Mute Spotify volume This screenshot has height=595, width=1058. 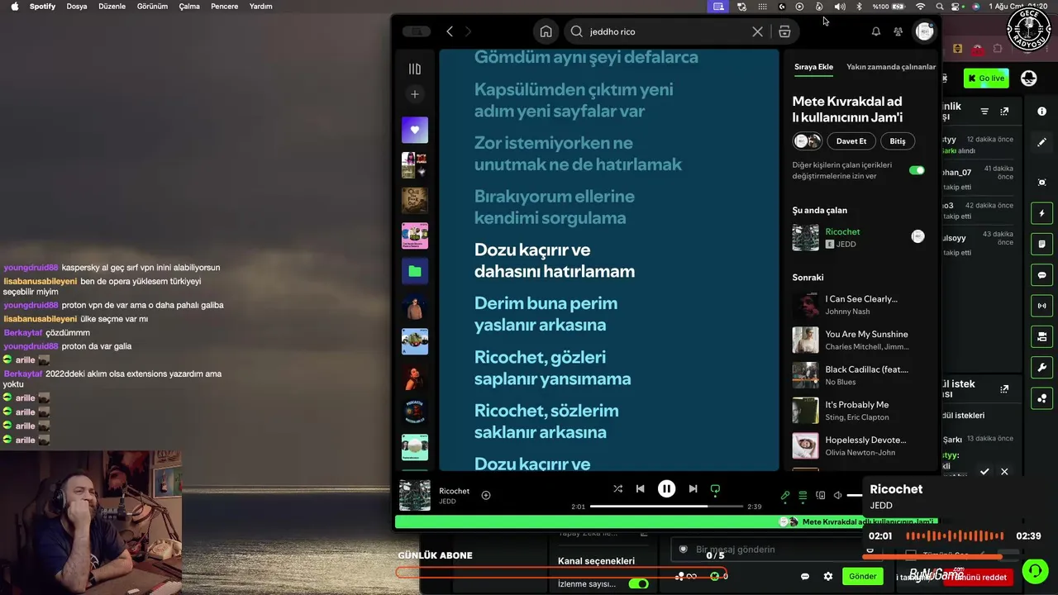[x=837, y=495]
